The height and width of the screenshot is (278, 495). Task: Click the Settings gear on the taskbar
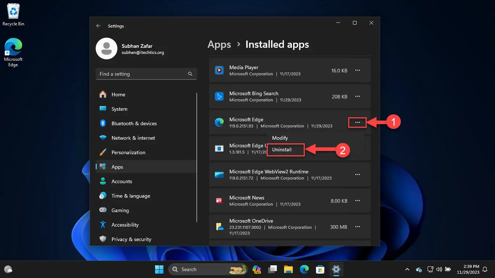click(336, 269)
